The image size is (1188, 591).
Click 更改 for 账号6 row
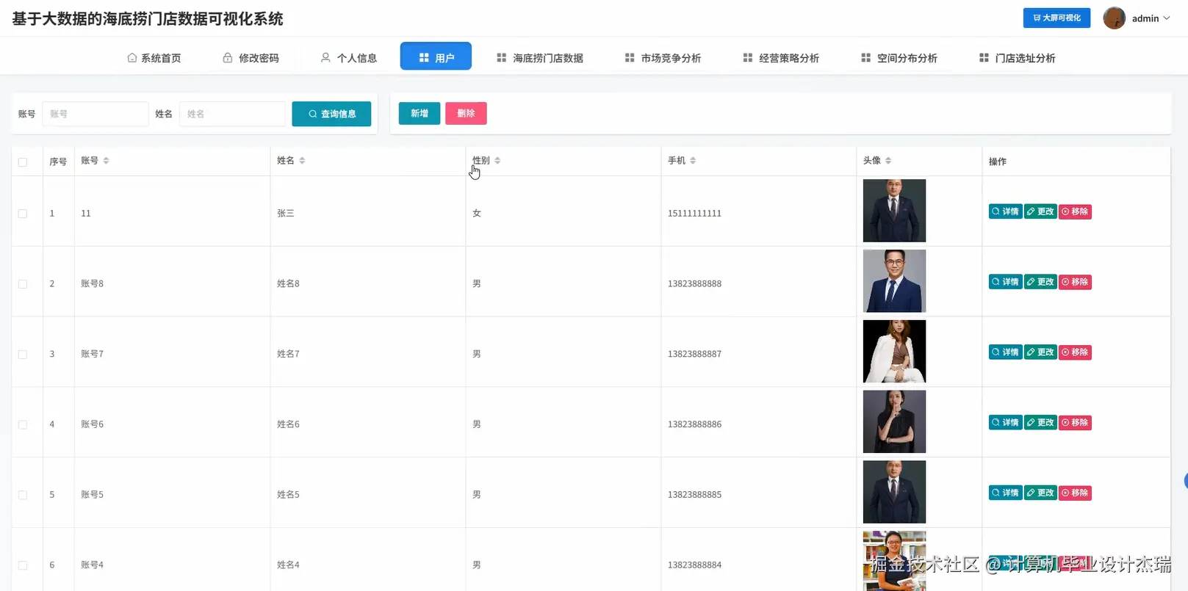click(x=1040, y=423)
